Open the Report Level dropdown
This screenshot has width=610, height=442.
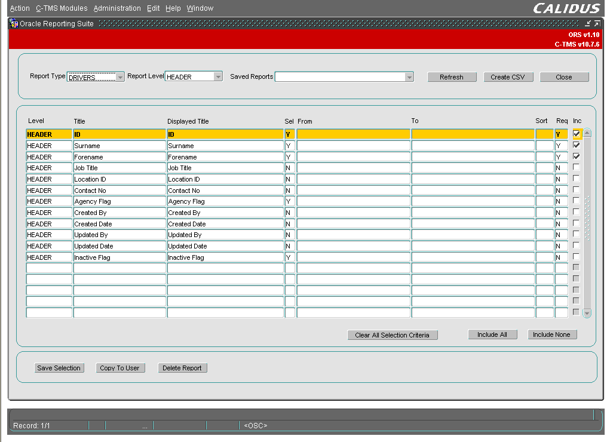point(218,76)
